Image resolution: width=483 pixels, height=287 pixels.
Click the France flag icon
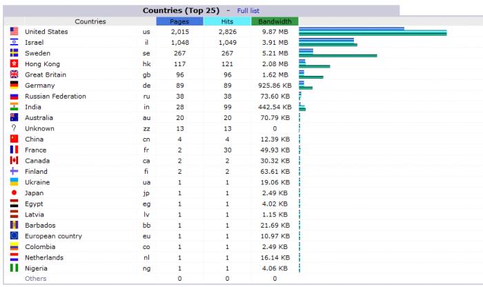[14, 150]
